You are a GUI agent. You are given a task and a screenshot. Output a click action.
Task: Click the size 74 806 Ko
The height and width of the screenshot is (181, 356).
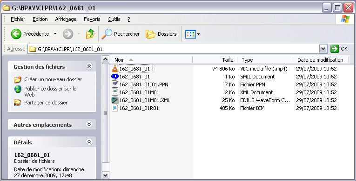point(223,69)
